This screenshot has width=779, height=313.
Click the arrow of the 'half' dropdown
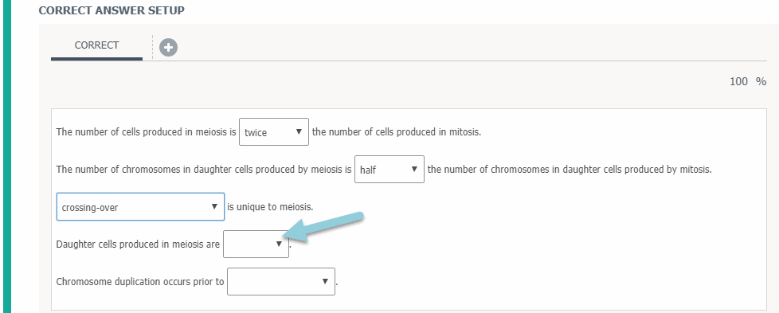(414, 170)
